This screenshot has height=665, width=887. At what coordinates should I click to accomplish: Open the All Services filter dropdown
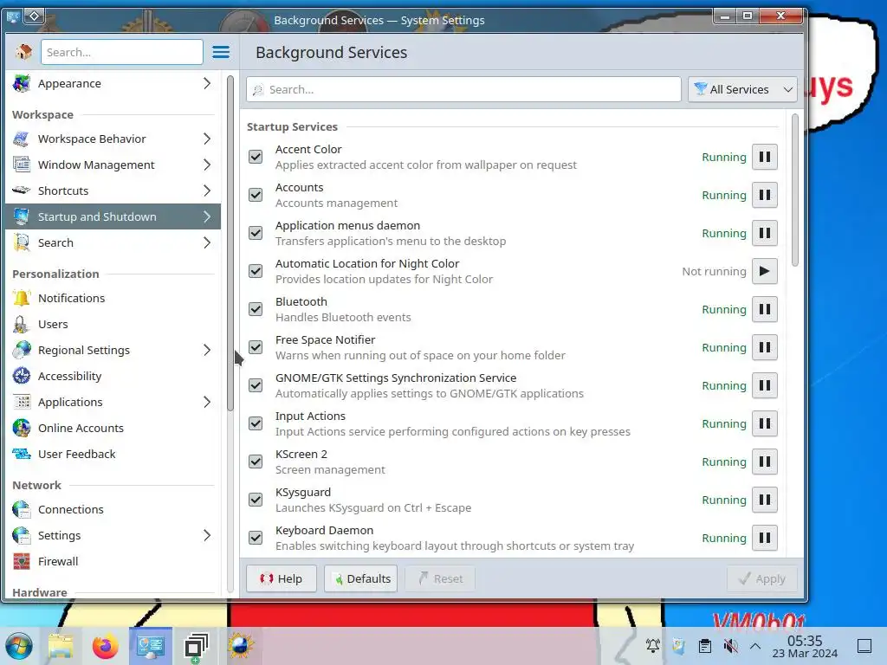tap(742, 89)
